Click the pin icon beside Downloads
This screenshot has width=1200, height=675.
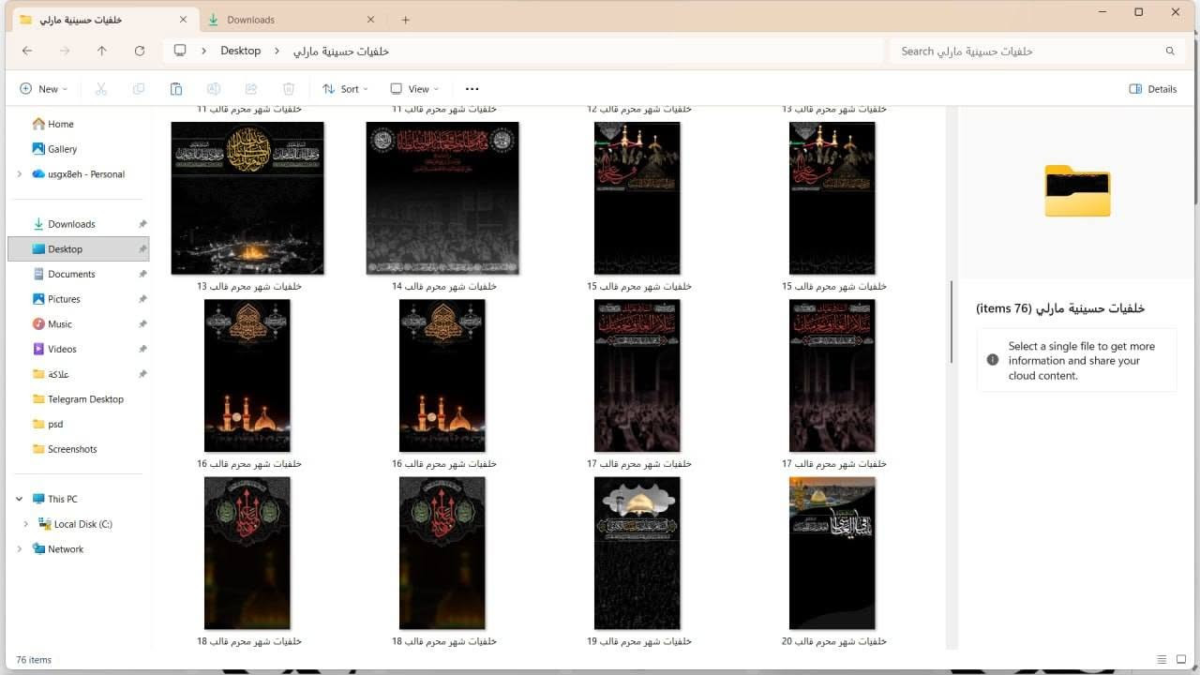point(142,224)
